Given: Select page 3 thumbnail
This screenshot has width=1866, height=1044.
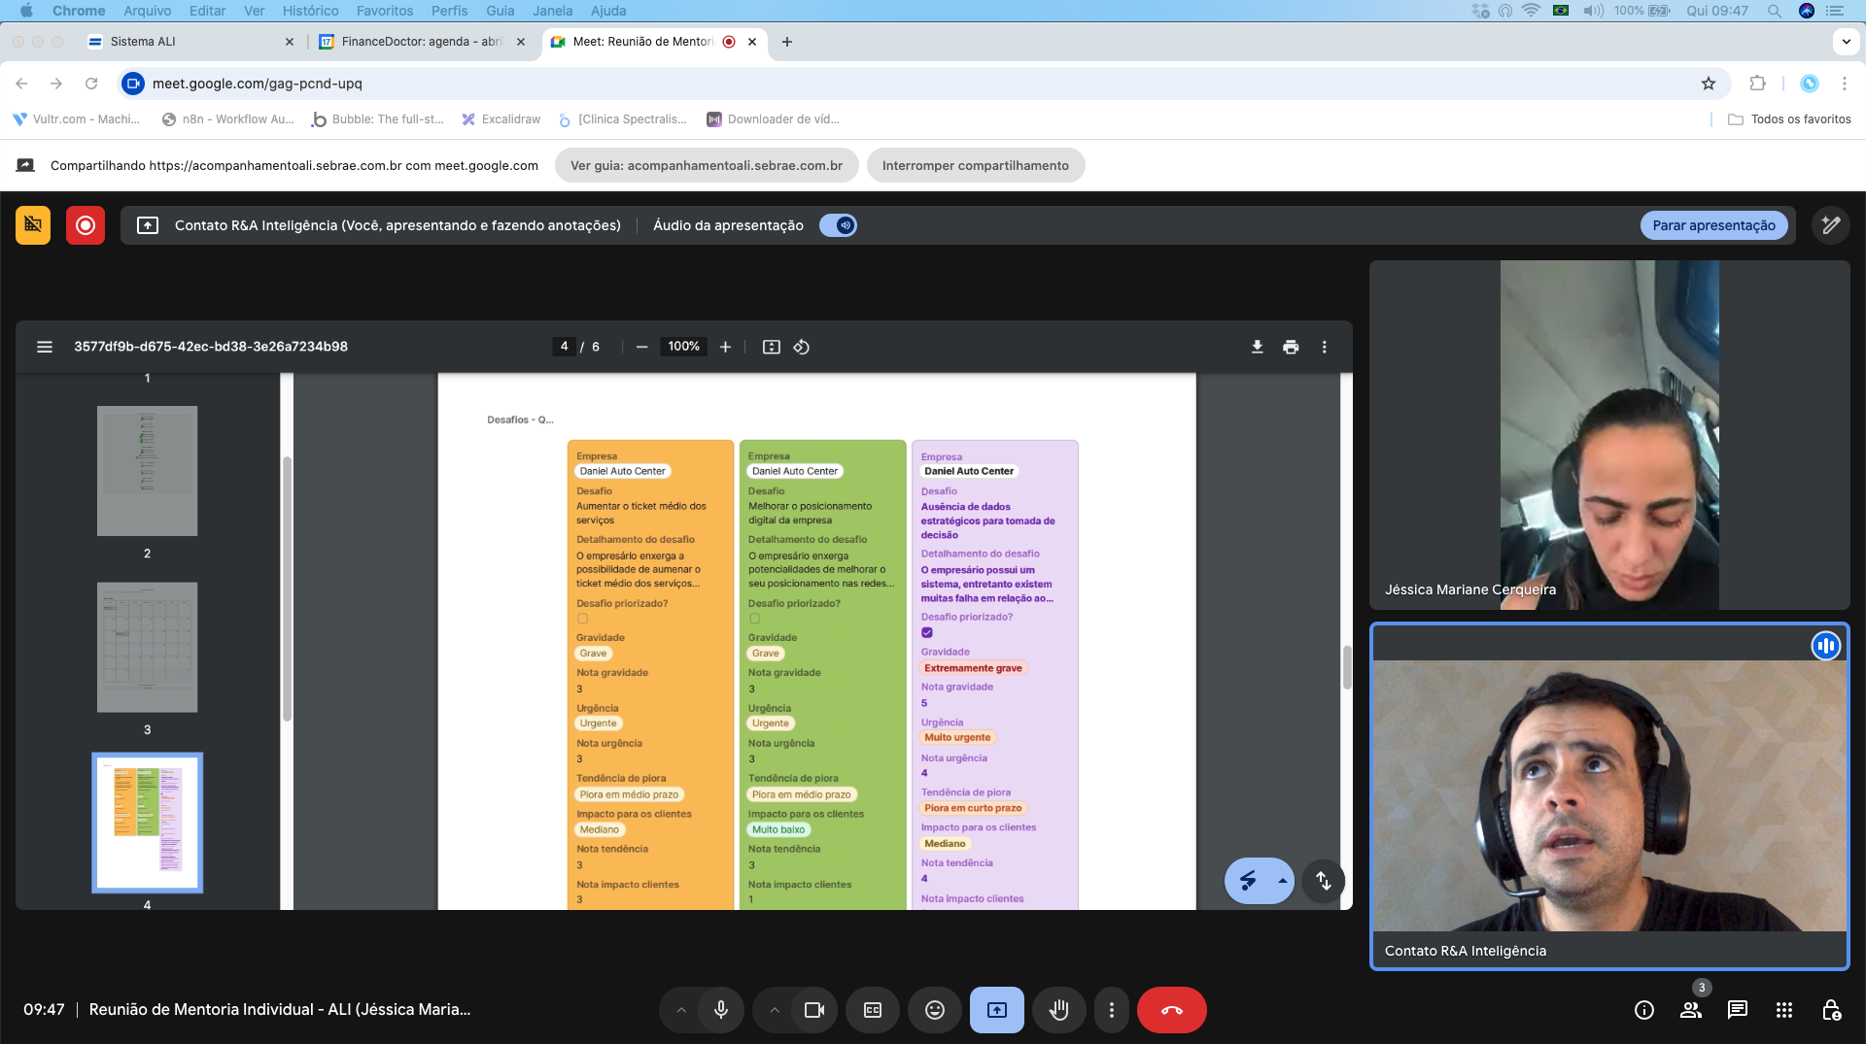Looking at the screenshot, I should pyautogui.click(x=148, y=648).
